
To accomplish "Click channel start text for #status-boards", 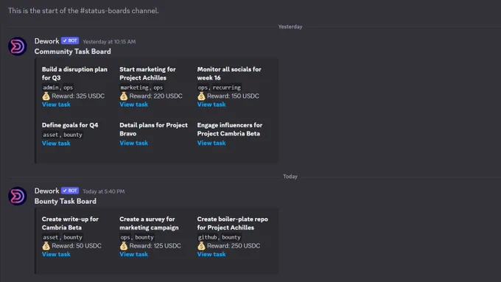I will tap(83, 10).
